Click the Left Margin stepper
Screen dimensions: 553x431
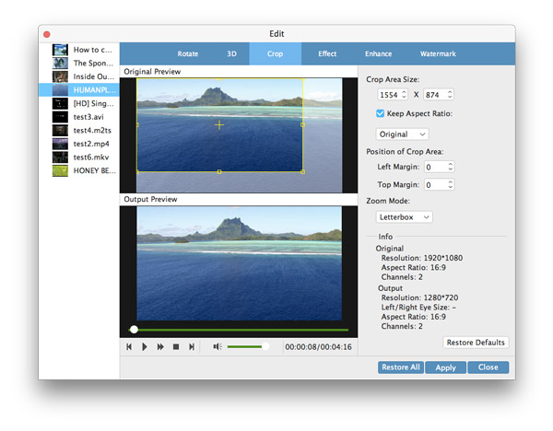coord(451,167)
